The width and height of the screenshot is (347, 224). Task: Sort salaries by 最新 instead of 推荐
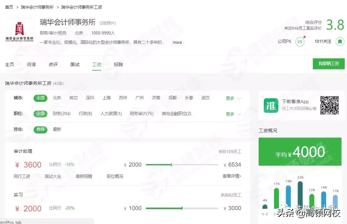pyautogui.click(x=57, y=129)
